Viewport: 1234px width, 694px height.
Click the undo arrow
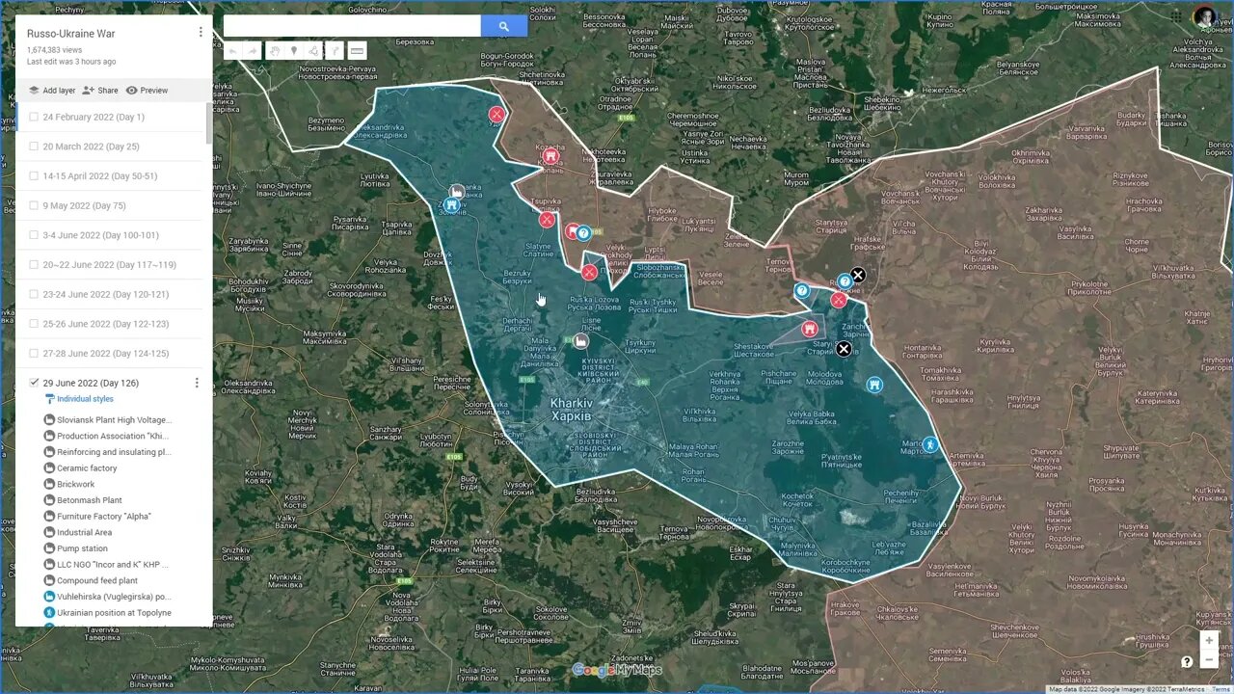[232, 51]
